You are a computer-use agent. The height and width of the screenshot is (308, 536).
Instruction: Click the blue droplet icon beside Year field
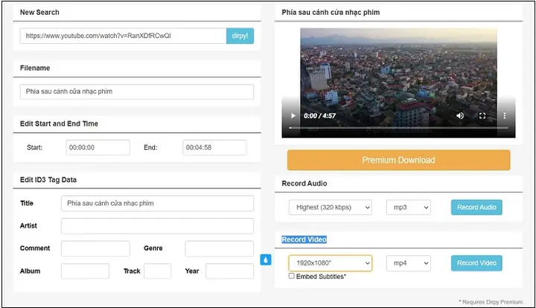tap(266, 260)
